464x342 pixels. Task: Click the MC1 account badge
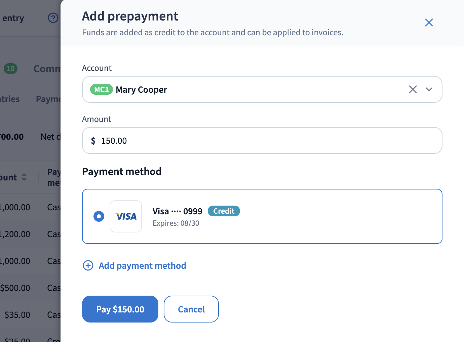point(102,89)
